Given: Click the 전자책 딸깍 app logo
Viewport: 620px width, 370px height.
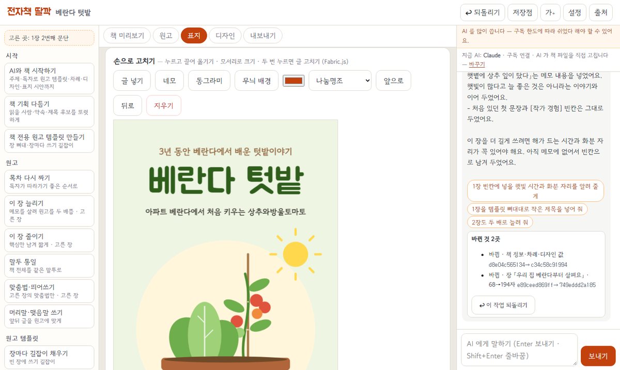Looking at the screenshot, I should [x=28, y=12].
